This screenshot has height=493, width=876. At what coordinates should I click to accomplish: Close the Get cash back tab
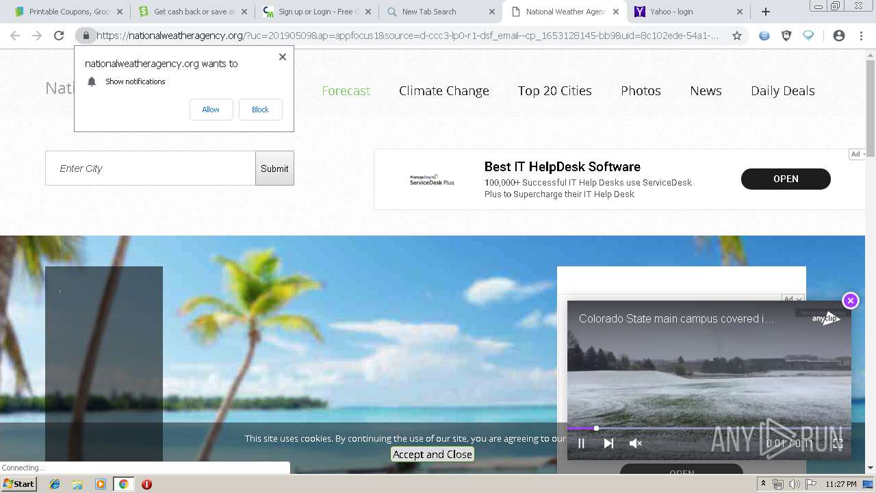(x=244, y=12)
